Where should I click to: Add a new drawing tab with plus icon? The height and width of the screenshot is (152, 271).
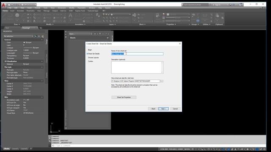tap(41, 28)
